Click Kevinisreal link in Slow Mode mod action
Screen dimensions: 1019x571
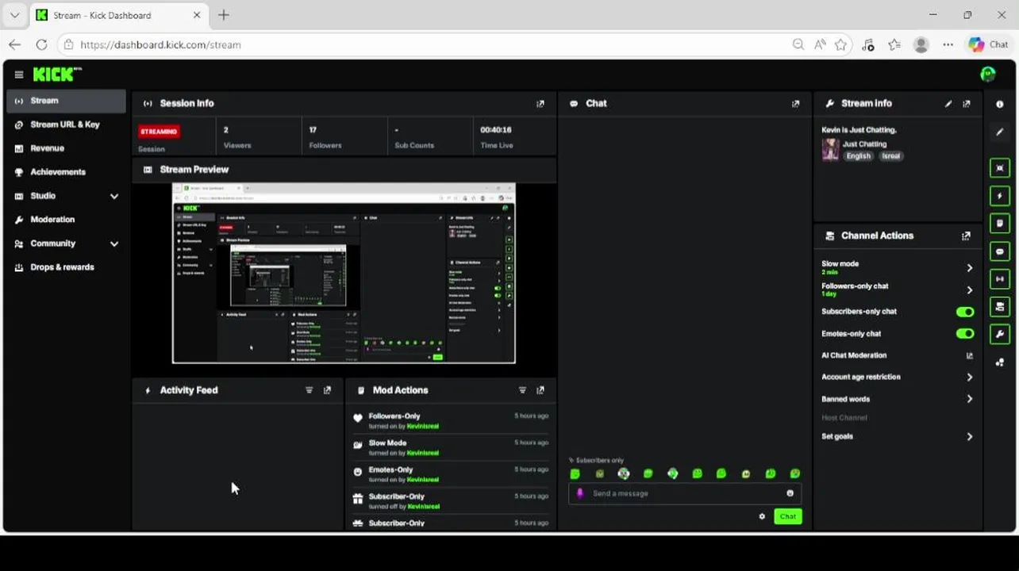coord(423,453)
